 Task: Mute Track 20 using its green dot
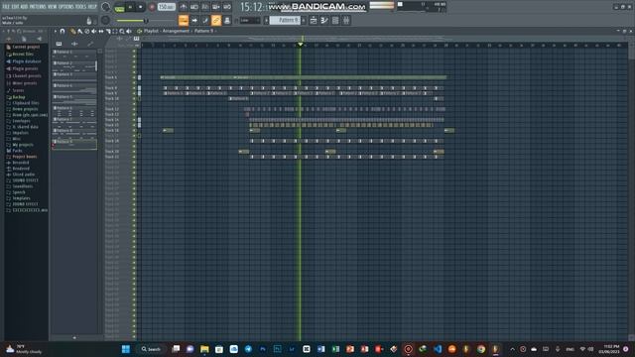point(134,152)
